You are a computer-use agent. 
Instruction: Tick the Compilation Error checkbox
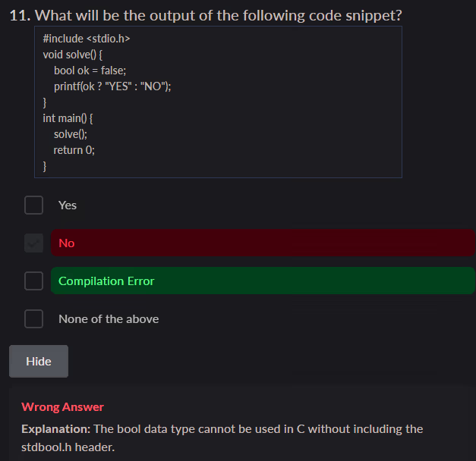[x=33, y=281]
